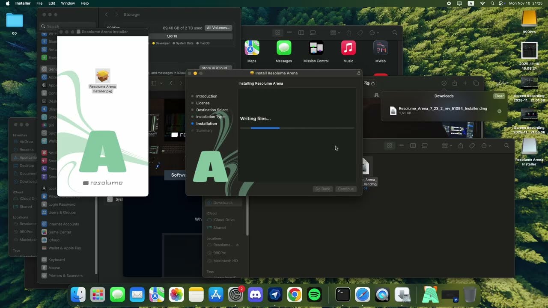Select Macintosh HD in Finder sidebar
Image resolution: width=548 pixels, height=308 pixels.
[226, 261]
